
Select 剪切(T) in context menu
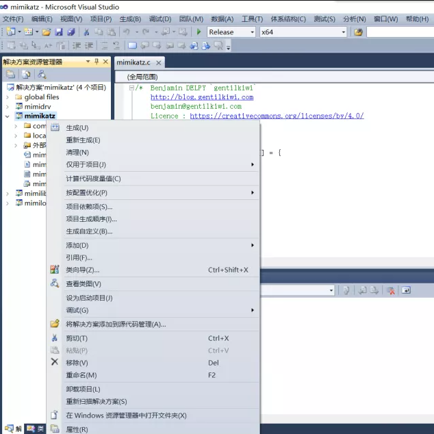153,338
